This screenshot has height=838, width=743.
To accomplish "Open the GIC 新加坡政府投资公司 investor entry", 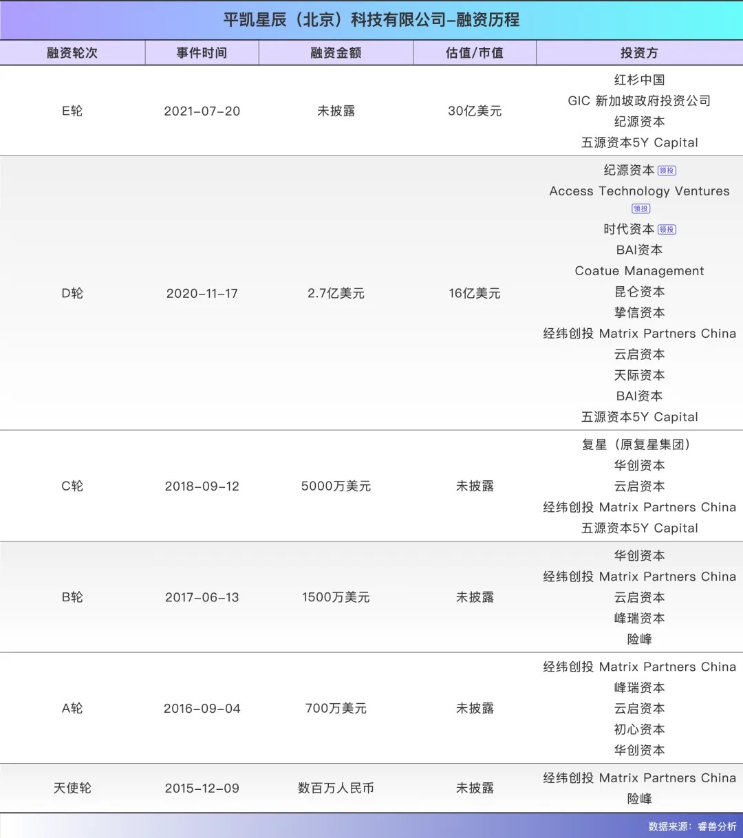I will (639, 100).
